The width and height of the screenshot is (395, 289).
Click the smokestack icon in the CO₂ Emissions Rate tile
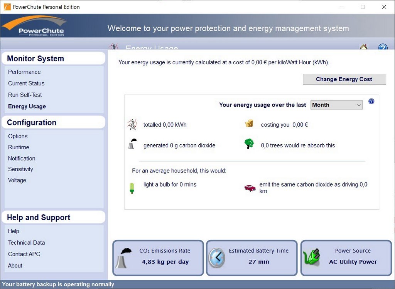pyautogui.click(x=124, y=258)
